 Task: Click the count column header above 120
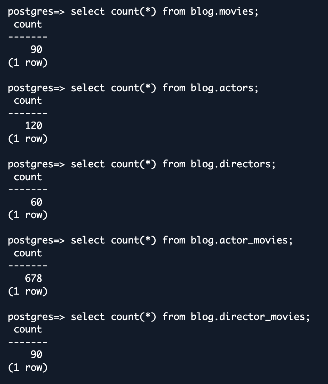click(28, 101)
